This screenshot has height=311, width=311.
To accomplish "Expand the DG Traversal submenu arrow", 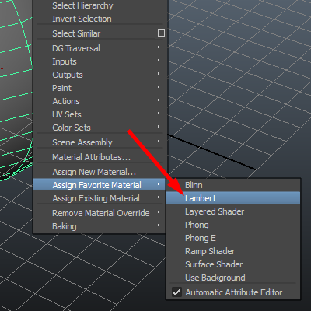I will pyautogui.click(x=159, y=47).
